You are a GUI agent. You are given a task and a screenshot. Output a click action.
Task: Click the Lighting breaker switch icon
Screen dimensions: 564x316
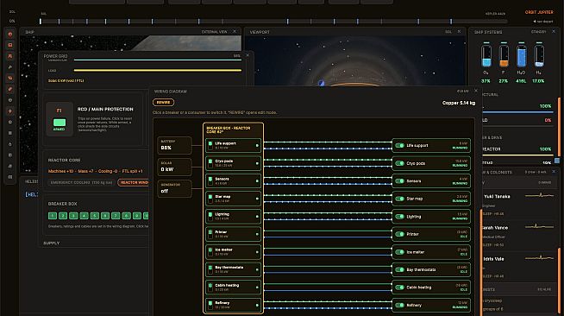pyautogui.click(x=210, y=217)
